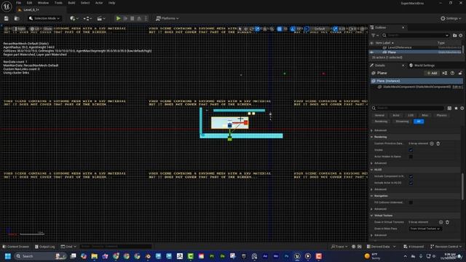The width and height of the screenshot is (466, 262).
Task: Click the skip frame button beside play
Action: [125, 18]
